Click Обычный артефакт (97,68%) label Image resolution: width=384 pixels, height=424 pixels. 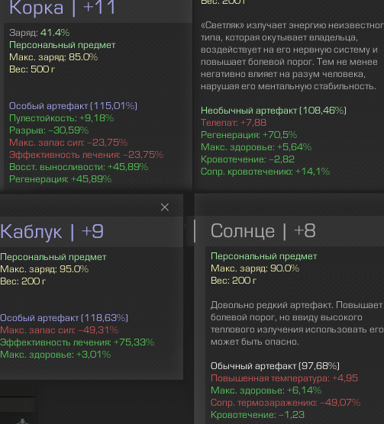click(x=275, y=366)
